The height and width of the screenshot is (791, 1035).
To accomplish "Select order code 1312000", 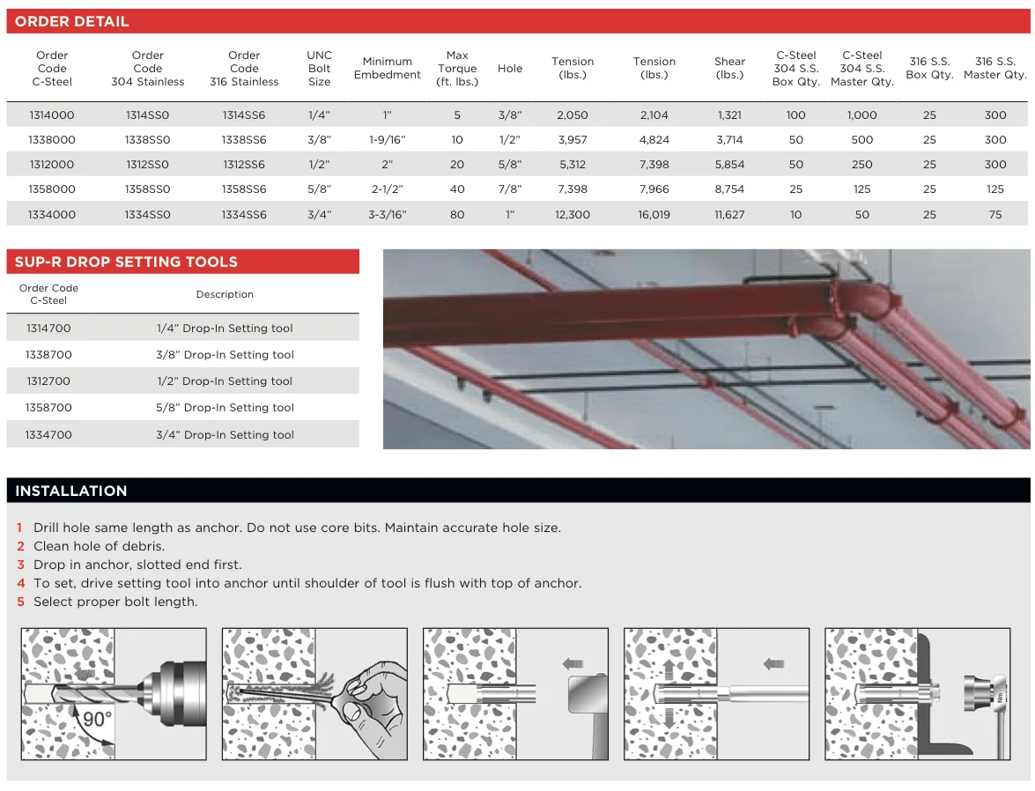I will click(x=51, y=165).
